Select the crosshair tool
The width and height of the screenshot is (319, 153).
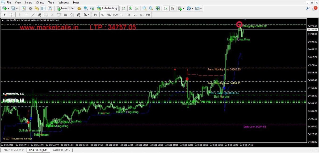tap(11, 15)
